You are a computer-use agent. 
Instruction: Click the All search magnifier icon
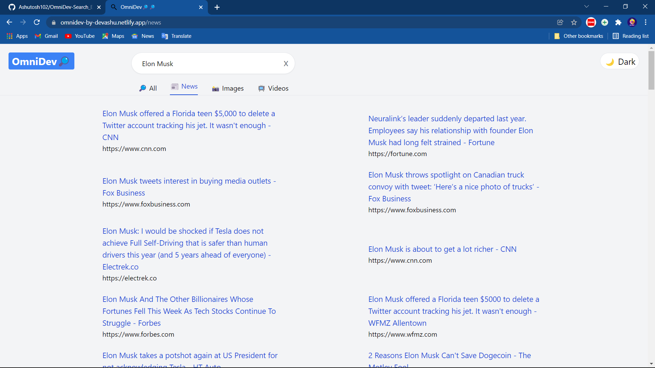143,88
